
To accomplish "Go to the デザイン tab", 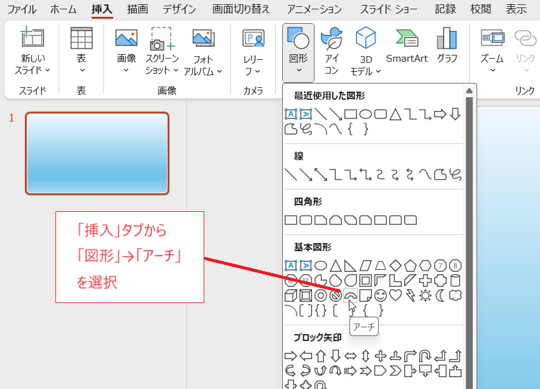I will (179, 9).
